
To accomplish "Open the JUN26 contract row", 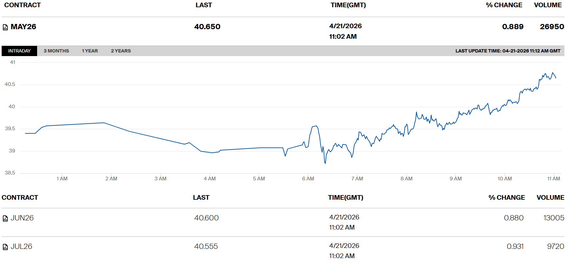I will pyautogui.click(x=22, y=218).
